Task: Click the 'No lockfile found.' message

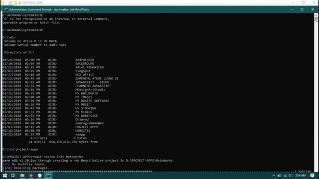Action: 28,164
